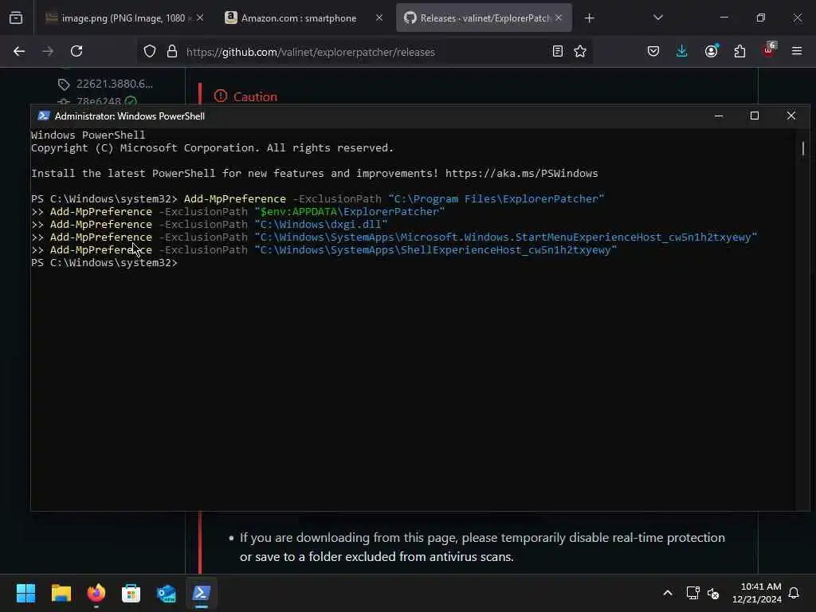
Task: Open File Explorer from taskbar
Action: [x=61, y=593]
